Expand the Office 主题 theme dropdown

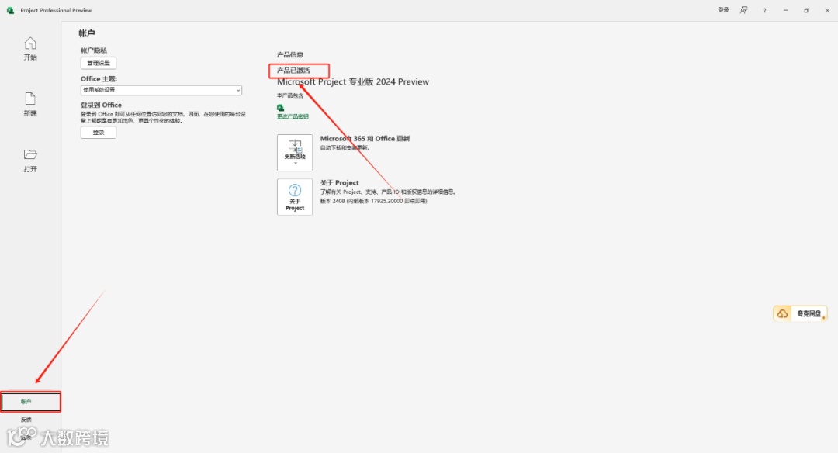161,90
